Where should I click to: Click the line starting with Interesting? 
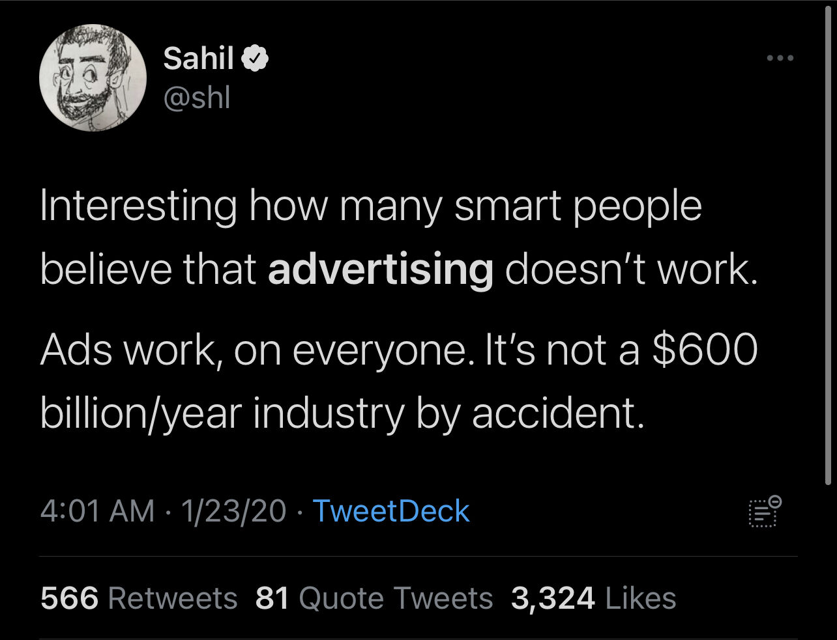tap(370, 206)
